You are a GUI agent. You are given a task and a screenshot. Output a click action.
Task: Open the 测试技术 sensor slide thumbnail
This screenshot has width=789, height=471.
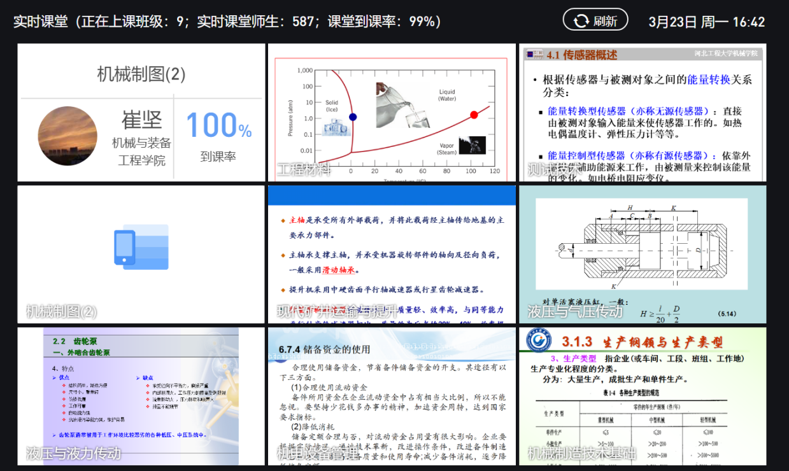642,113
